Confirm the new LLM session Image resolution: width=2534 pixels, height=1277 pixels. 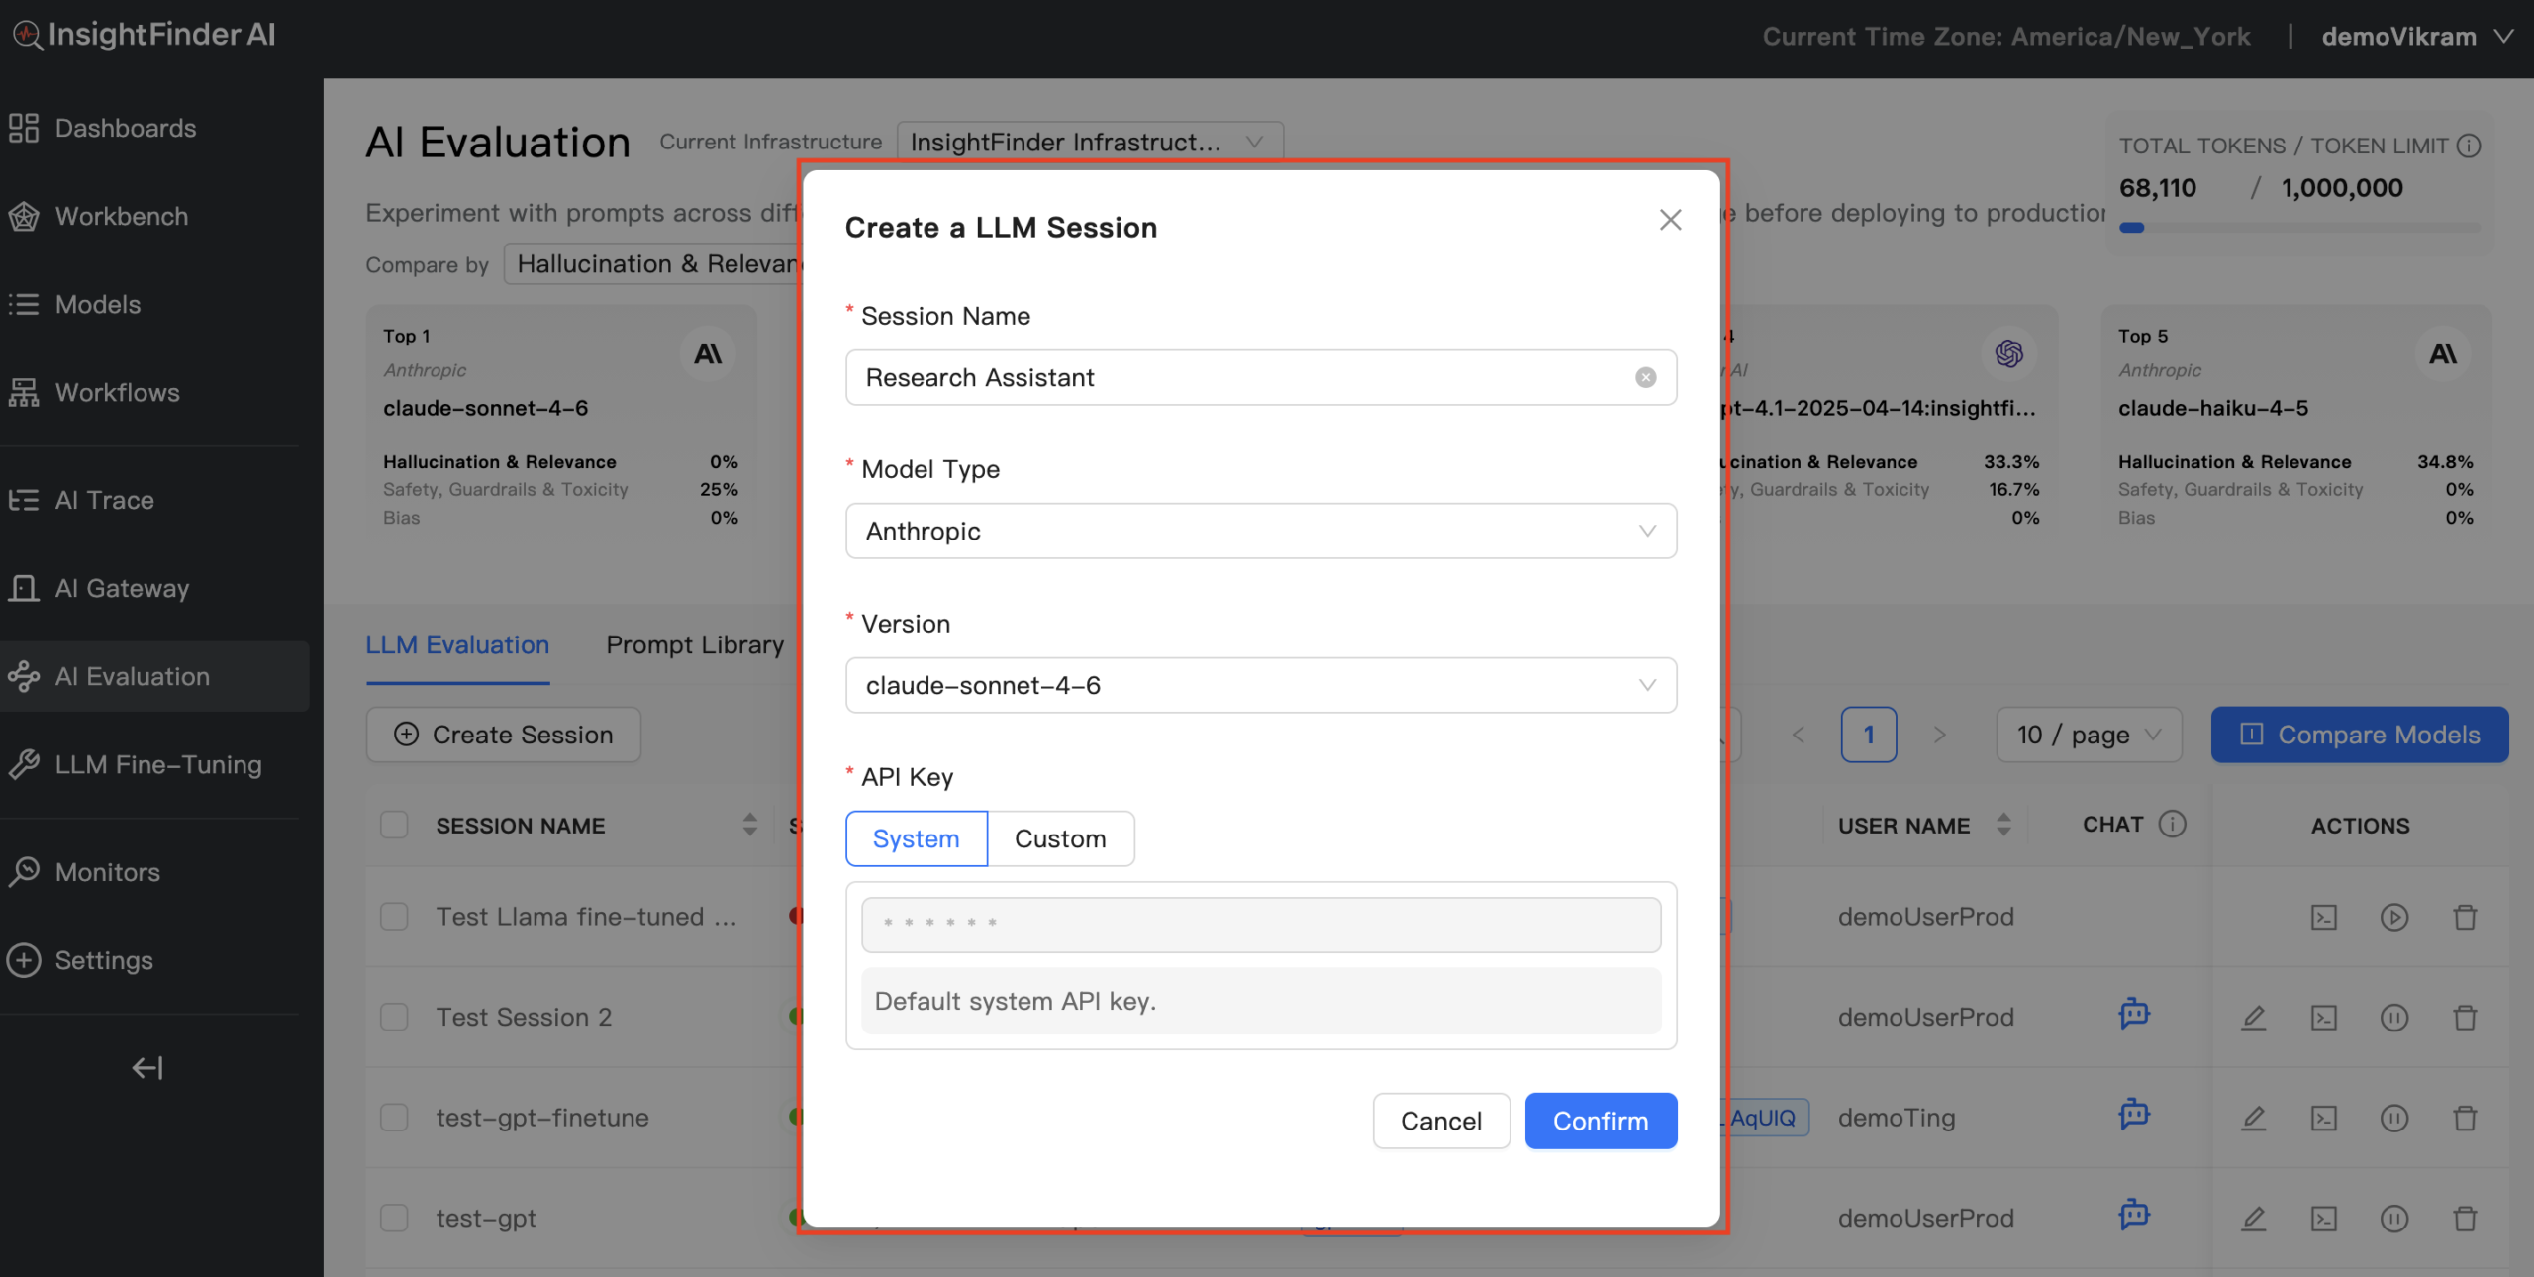coord(1601,1121)
